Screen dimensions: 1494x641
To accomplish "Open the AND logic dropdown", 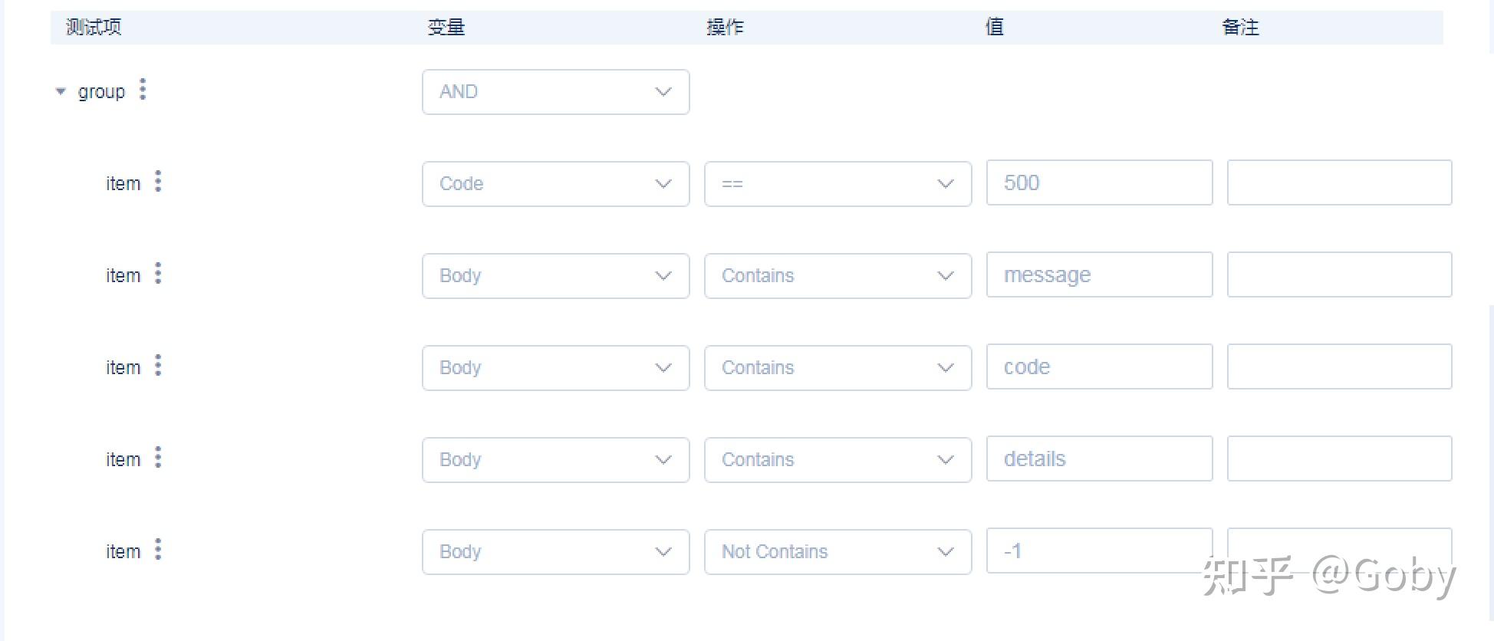I will point(555,92).
